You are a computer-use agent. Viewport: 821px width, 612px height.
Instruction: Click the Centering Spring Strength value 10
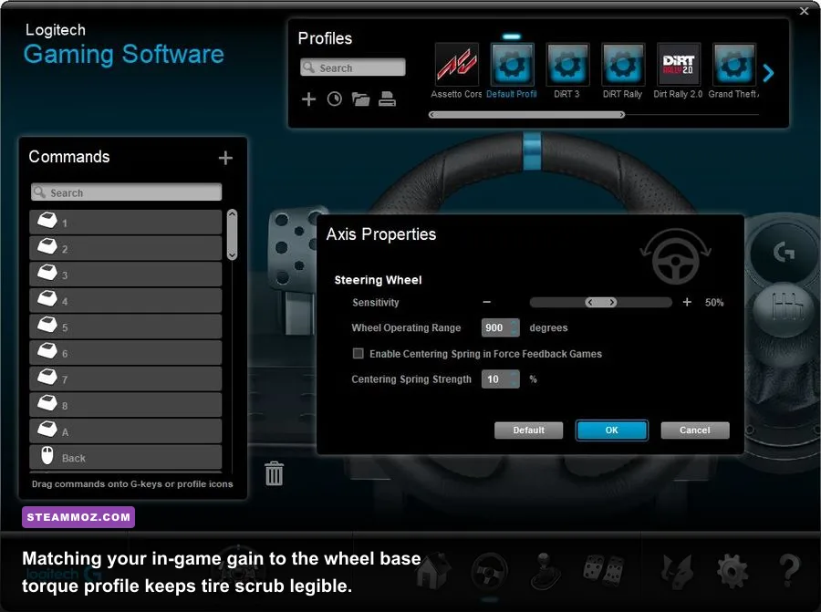tap(495, 379)
